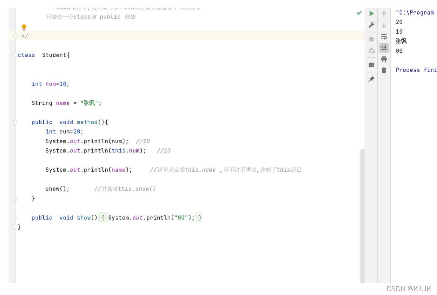Collapse the Student class fold marker

[15, 55]
